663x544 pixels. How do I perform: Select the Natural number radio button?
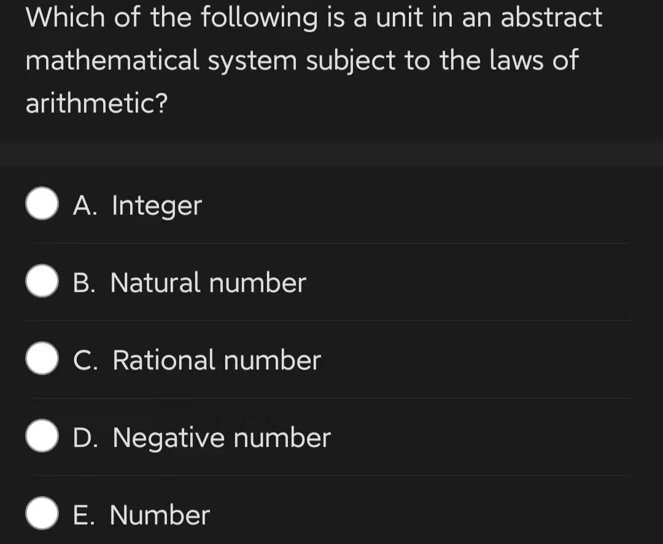tap(42, 282)
